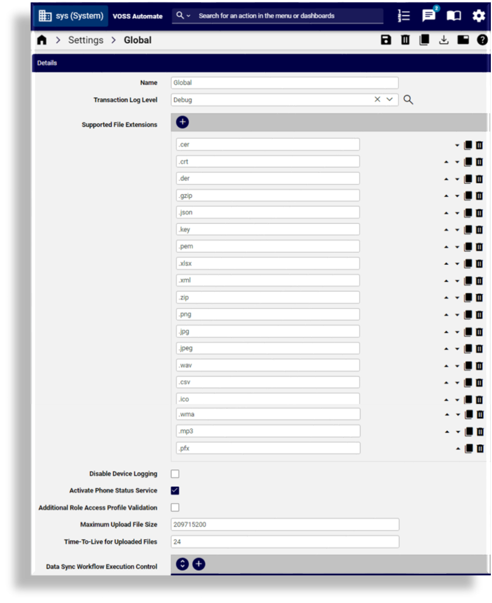The height and width of the screenshot is (603, 492).
Task: Search log levels with the magnifying glass icon
Action: (408, 99)
